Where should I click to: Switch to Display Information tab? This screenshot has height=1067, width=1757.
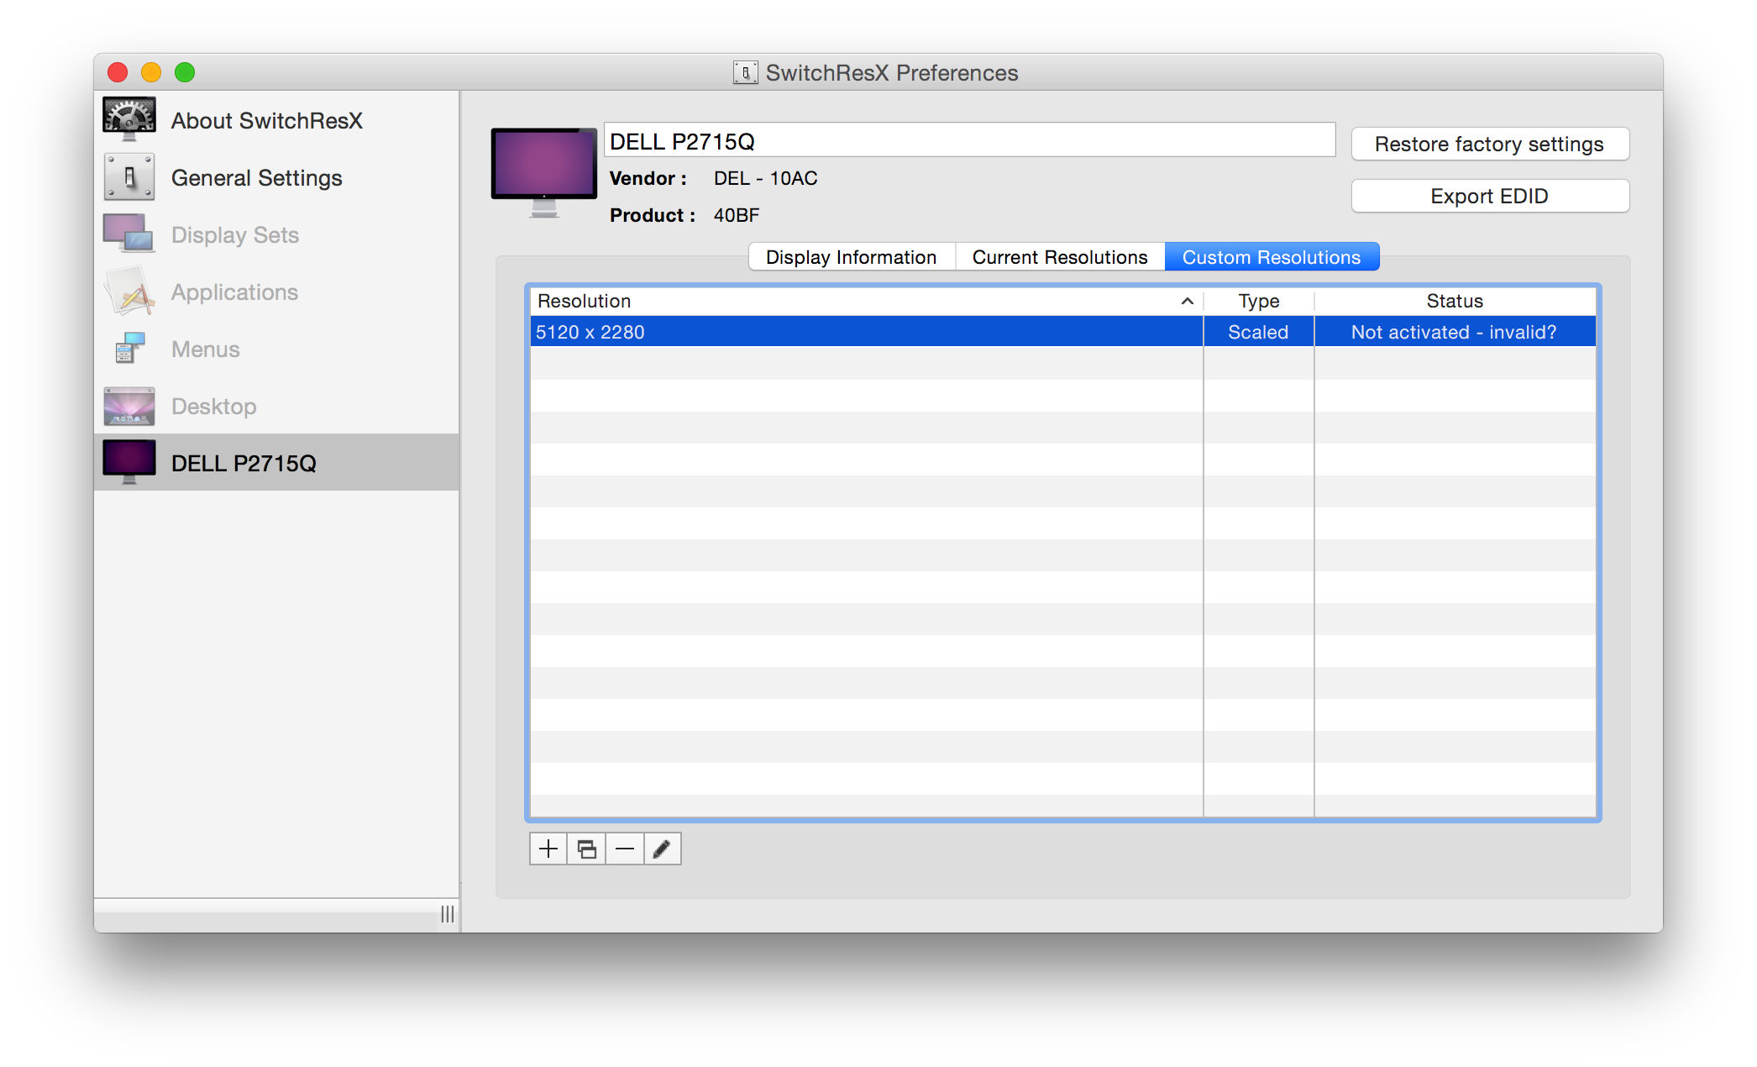click(x=852, y=257)
